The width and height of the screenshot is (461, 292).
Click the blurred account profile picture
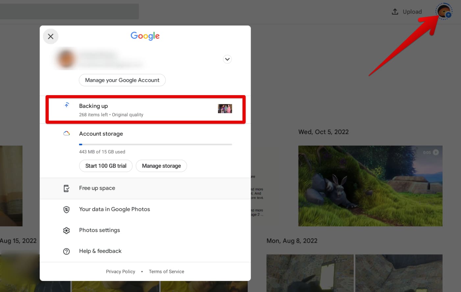pos(66,59)
